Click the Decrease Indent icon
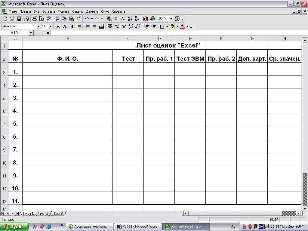Image resolution: width=308 pixels, height=231 pixels. click(146, 26)
